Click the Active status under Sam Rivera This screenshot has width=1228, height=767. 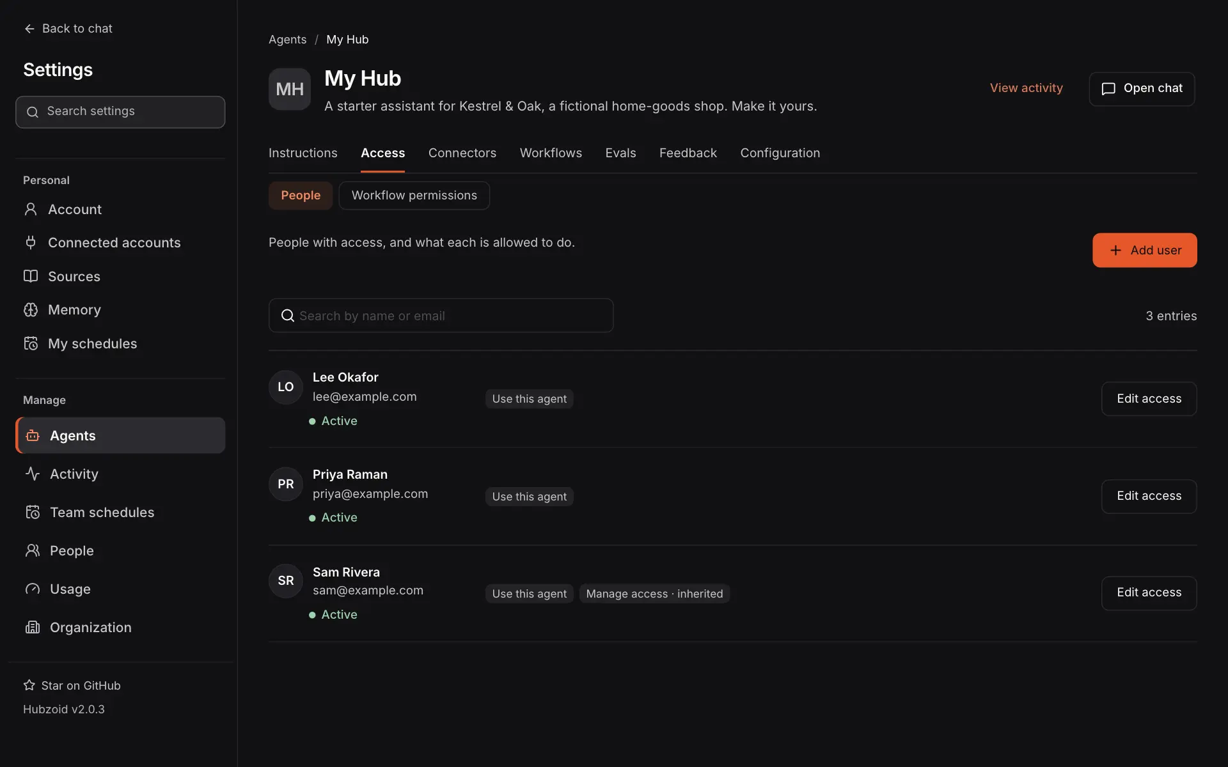333,615
